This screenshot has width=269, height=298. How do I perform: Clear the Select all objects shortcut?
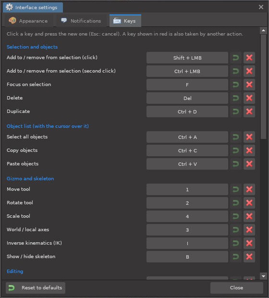click(x=249, y=137)
